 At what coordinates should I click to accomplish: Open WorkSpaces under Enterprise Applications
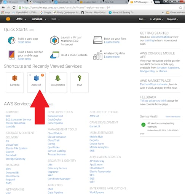pyautogui.click(x=97, y=192)
